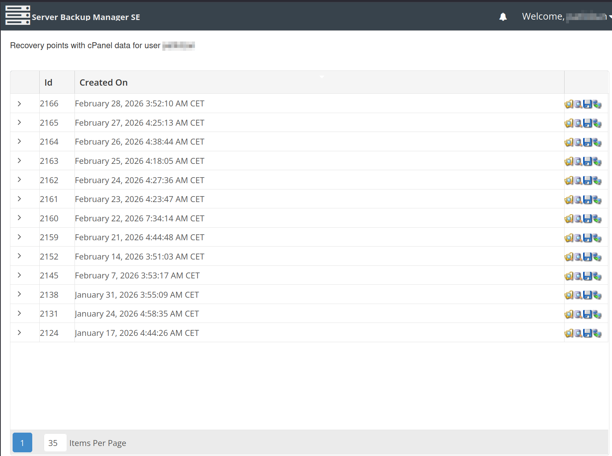
Task: Browse files for February 22 recovery point
Action: (x=569, y=219)
